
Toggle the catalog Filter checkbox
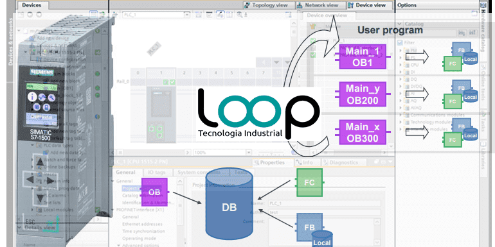pyautogui.click(x=400, y=42)
